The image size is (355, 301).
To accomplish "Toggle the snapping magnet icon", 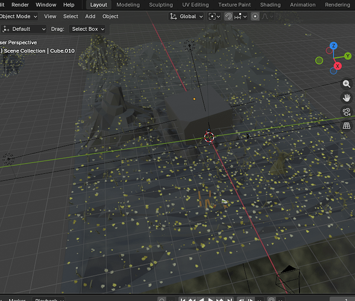I will tap(228, 16).
